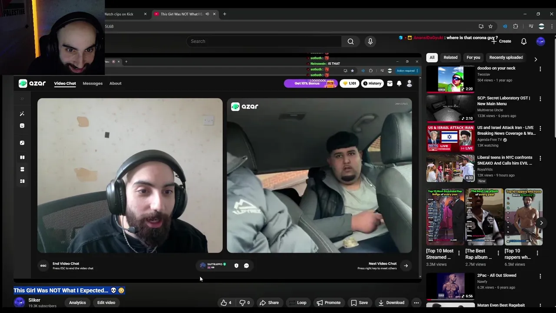The width and height of the screenshot is (556, 313).
Task: Open the media control icon in browser toolbar
Action: pyautogui.click(x=531, y=27)
